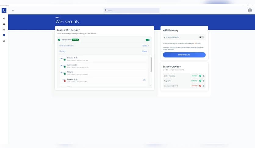
Task: Click the WiFi icon of the markmiaresti network
Action: (x=64, y=66)
